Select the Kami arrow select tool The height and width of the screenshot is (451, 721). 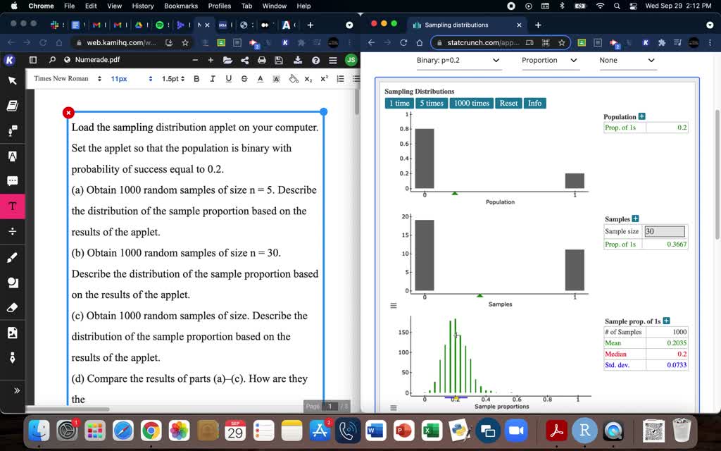tap(13, 81)
